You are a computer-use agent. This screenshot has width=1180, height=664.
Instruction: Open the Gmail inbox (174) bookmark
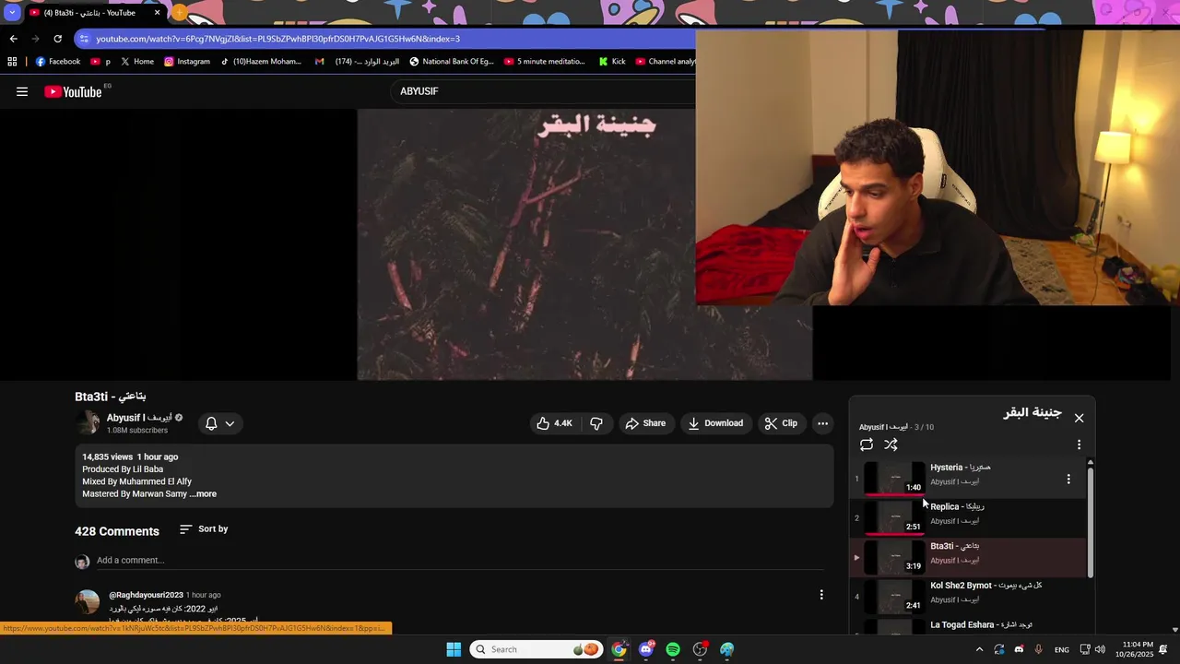point(357,62)
